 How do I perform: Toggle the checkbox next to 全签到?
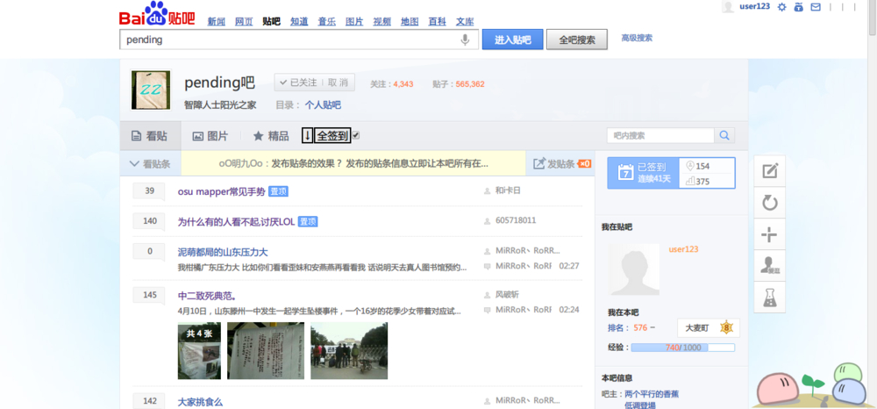click(356, 135)
